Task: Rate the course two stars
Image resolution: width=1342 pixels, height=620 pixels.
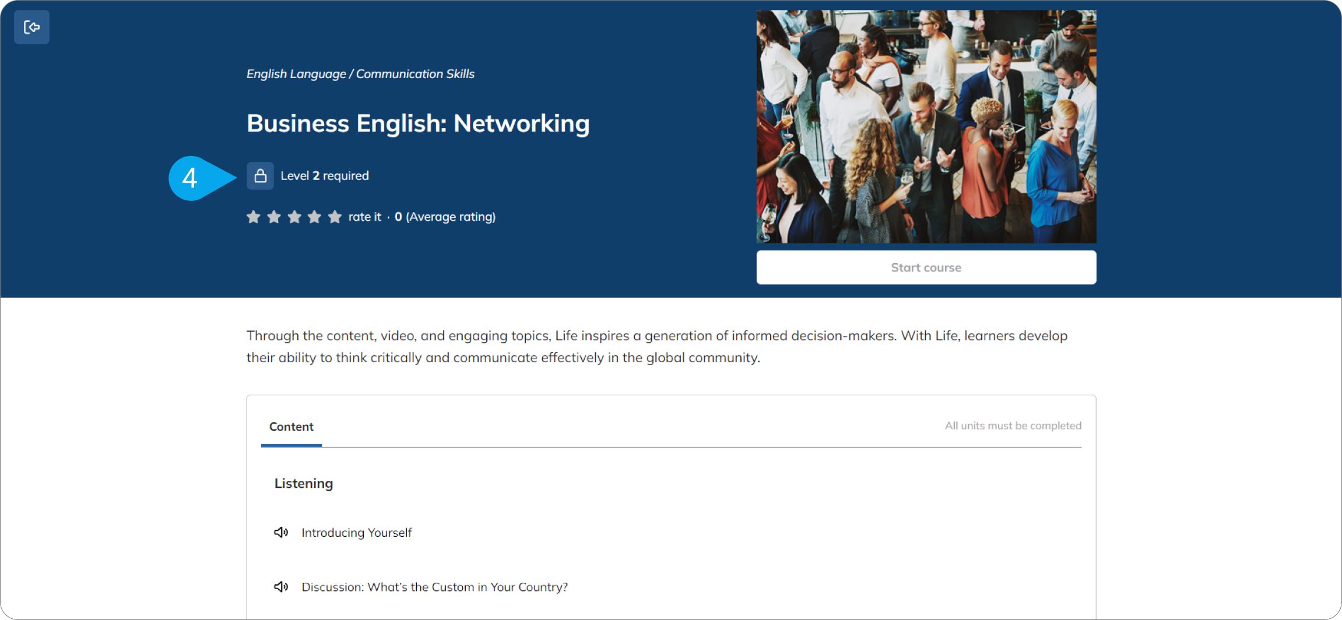Action: coord(273,217)
